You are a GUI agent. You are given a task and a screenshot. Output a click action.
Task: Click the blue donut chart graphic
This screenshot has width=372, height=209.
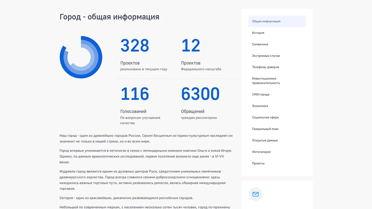point(81,57)
